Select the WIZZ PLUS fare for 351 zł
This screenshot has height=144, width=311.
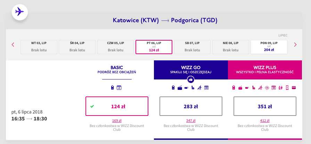(265, 106)
